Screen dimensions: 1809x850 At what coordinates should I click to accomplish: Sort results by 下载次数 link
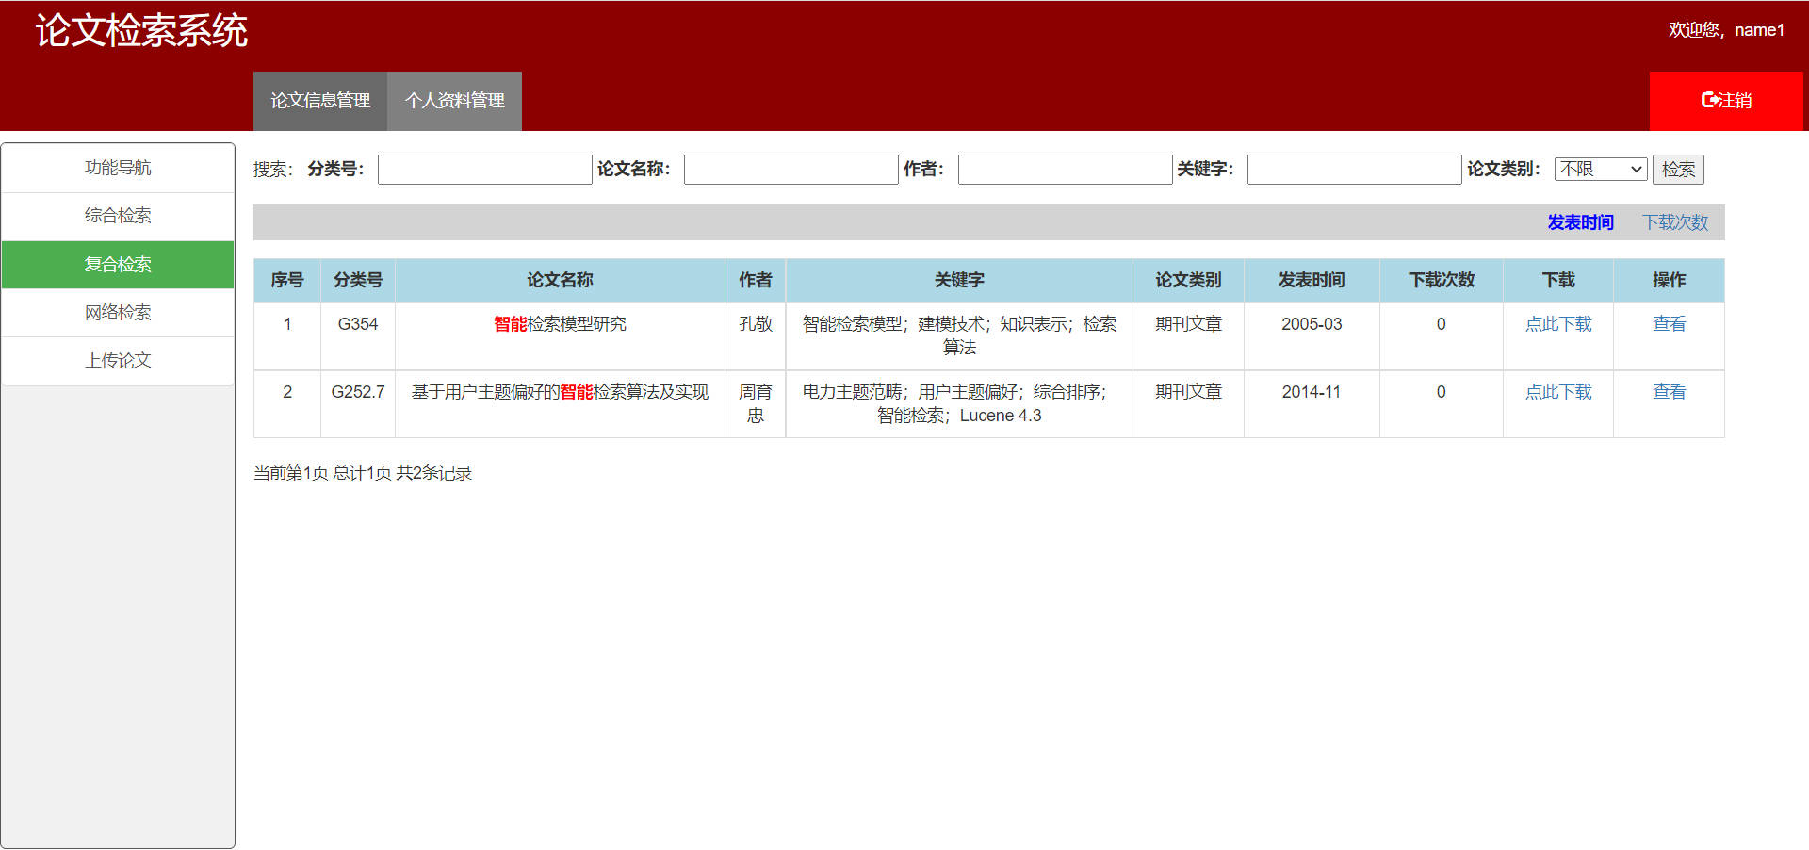[x=1674, y=222]
